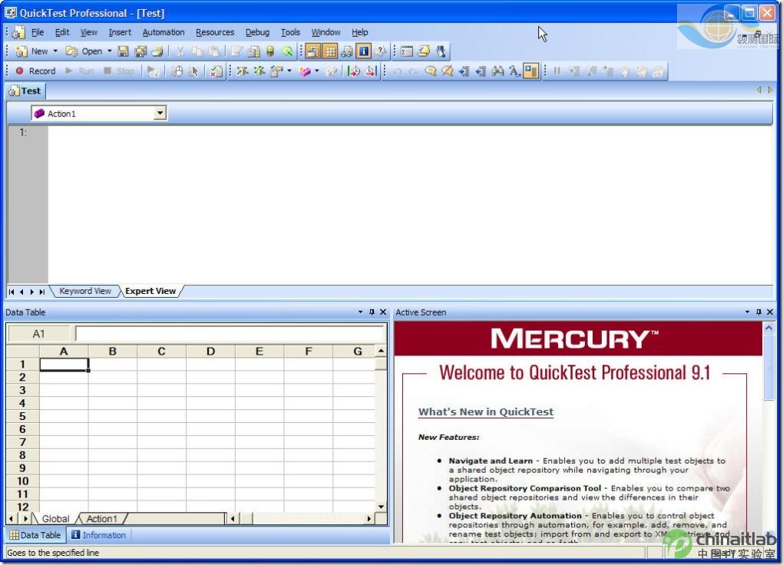
Task: Click the Indent arrow icon
Action: (x=464, y=71)
